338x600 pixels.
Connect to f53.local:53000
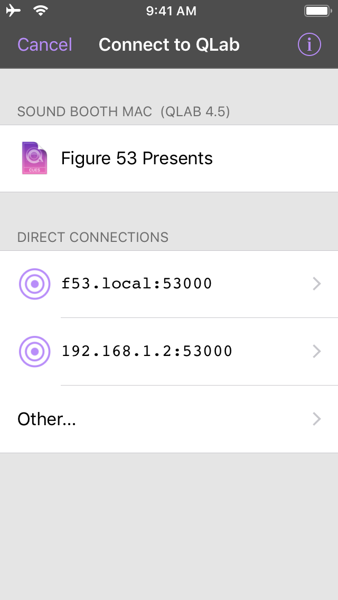[136, 284]
